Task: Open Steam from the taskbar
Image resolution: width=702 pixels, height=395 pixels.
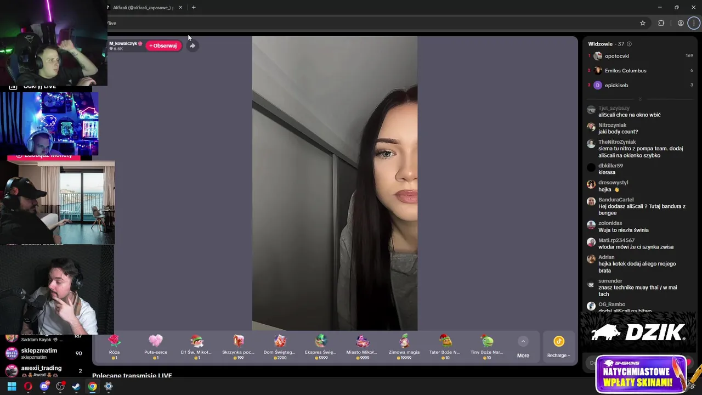Action: point(76,386)
